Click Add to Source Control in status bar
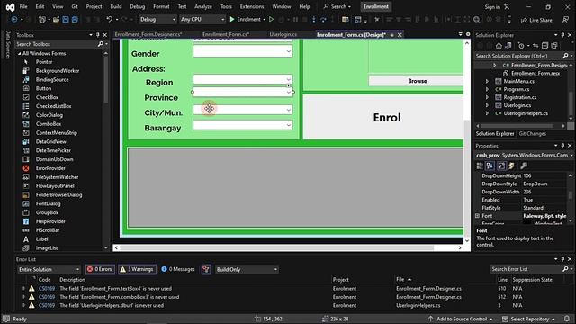 pyautogui.click(x=461, y=319)
